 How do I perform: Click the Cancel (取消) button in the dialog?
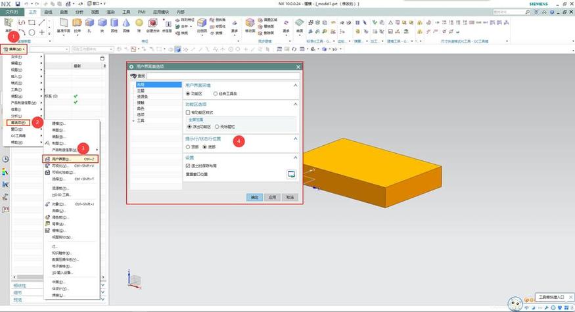click(x=290, y=197)
